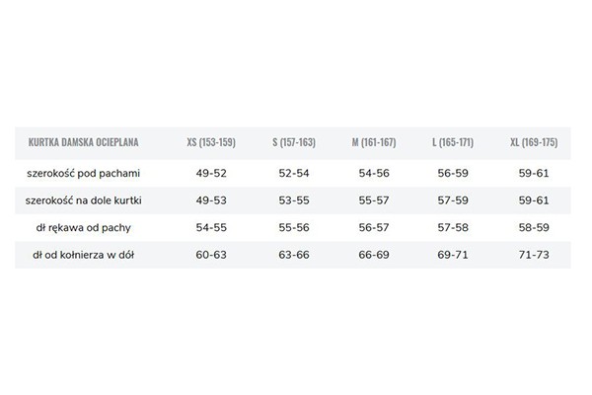Select the XS (153-159) column header
The height and width of the screenshot is (395, 592).
coord(211,142)
